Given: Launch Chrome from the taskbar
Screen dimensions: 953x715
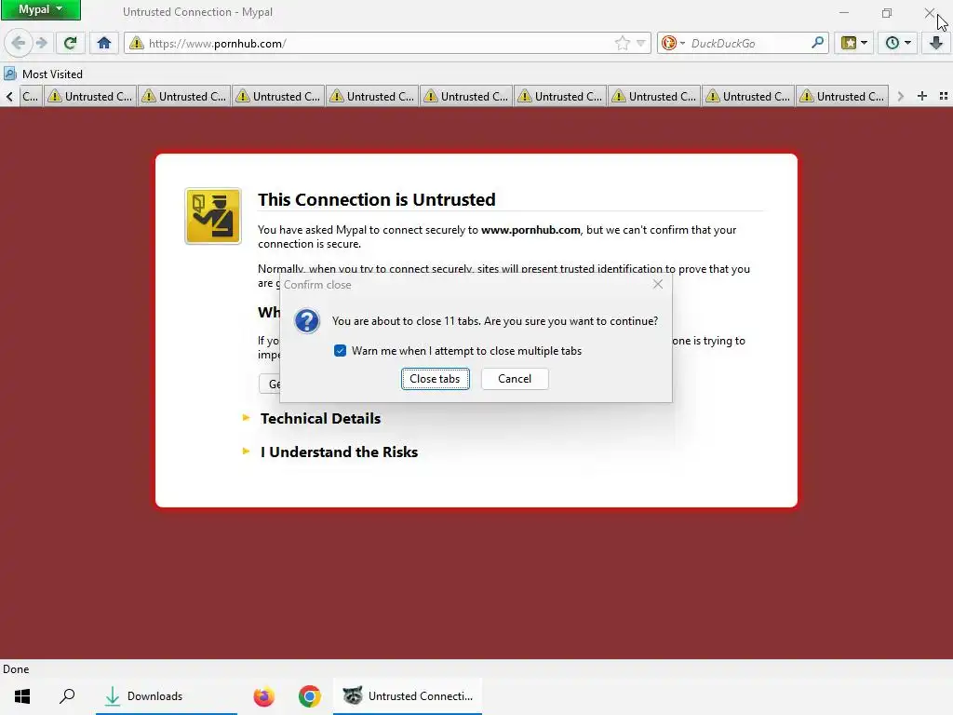Looking at the screenshot, I should point(309,696).
